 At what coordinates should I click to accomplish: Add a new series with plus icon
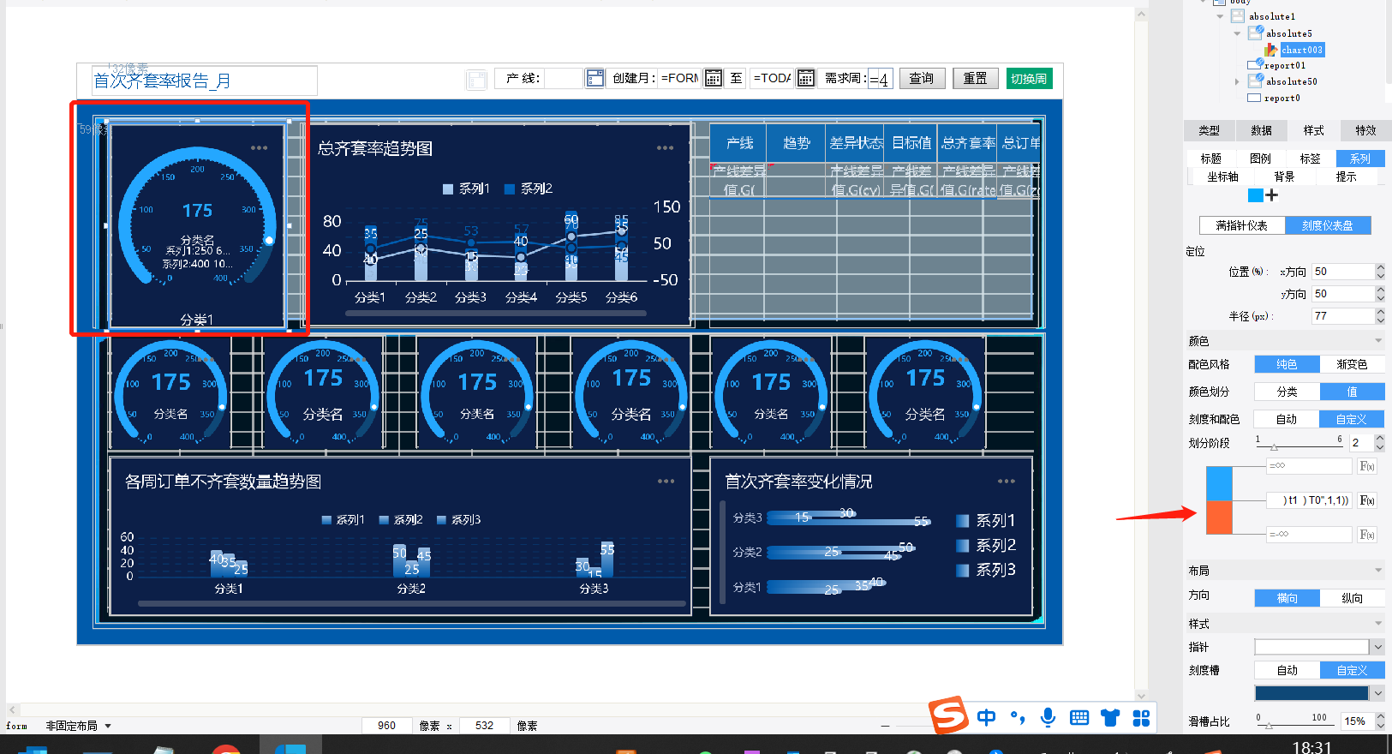click(x=1272, y=195)
